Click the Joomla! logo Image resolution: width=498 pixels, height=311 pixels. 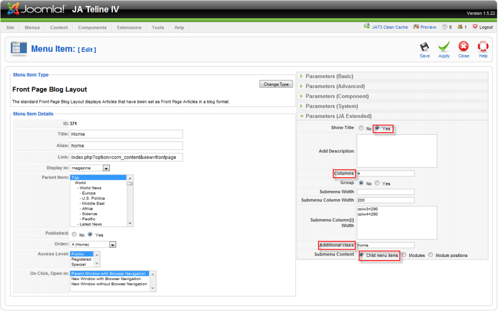point(36,9)
